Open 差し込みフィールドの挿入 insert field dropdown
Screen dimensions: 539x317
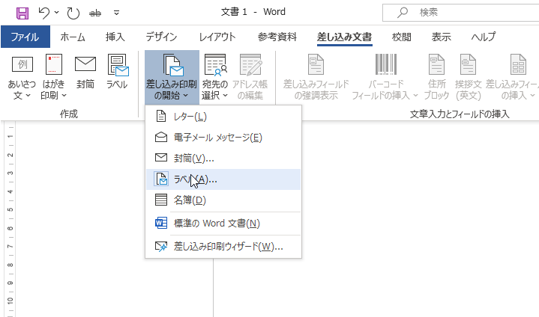pyautogui.click(x=512, y=78)
